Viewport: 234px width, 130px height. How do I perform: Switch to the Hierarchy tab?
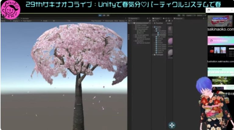coord(134,18)
